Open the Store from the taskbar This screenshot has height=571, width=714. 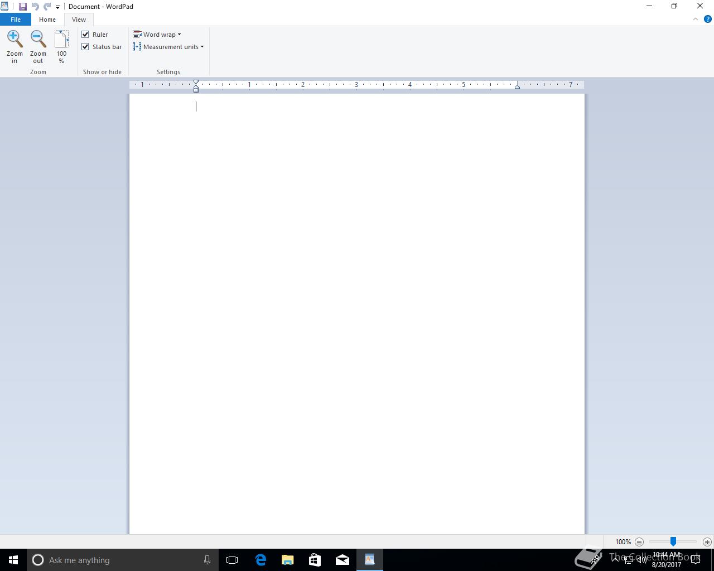tap(315, 560)
